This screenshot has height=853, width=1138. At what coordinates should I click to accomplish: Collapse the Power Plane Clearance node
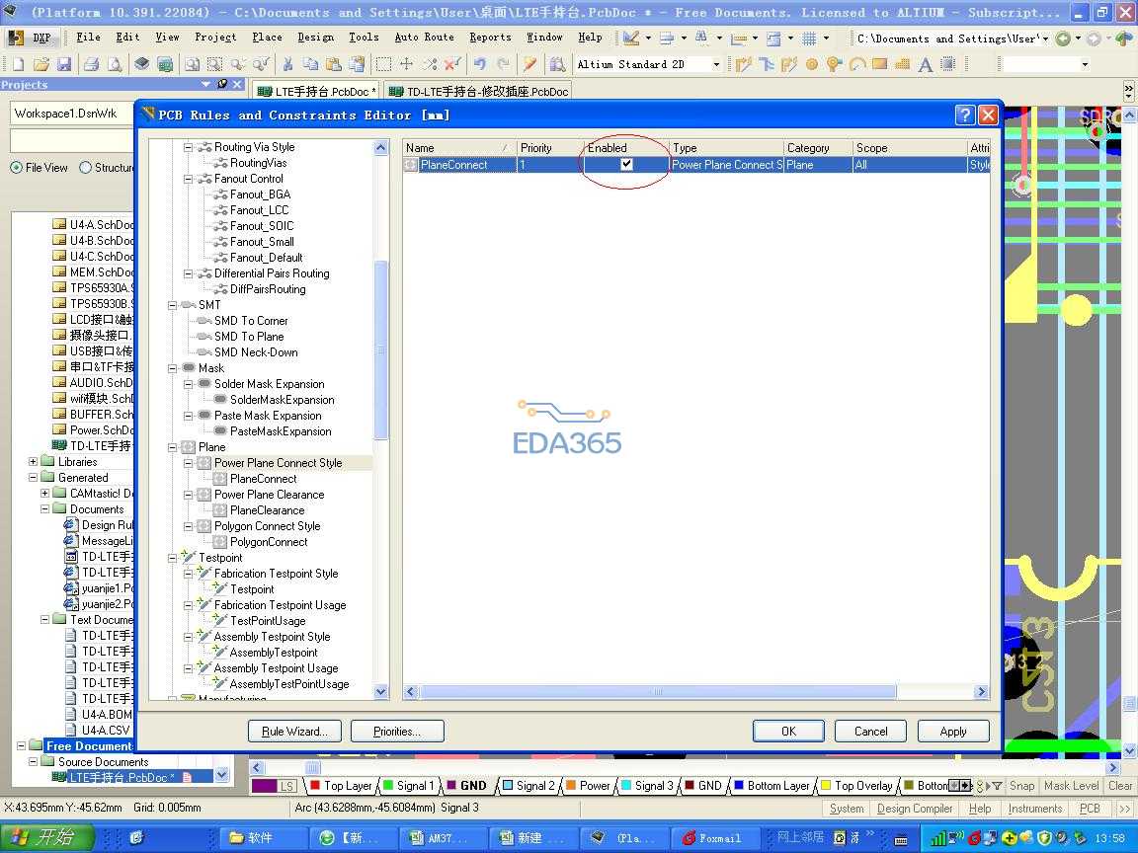(189, 495)
